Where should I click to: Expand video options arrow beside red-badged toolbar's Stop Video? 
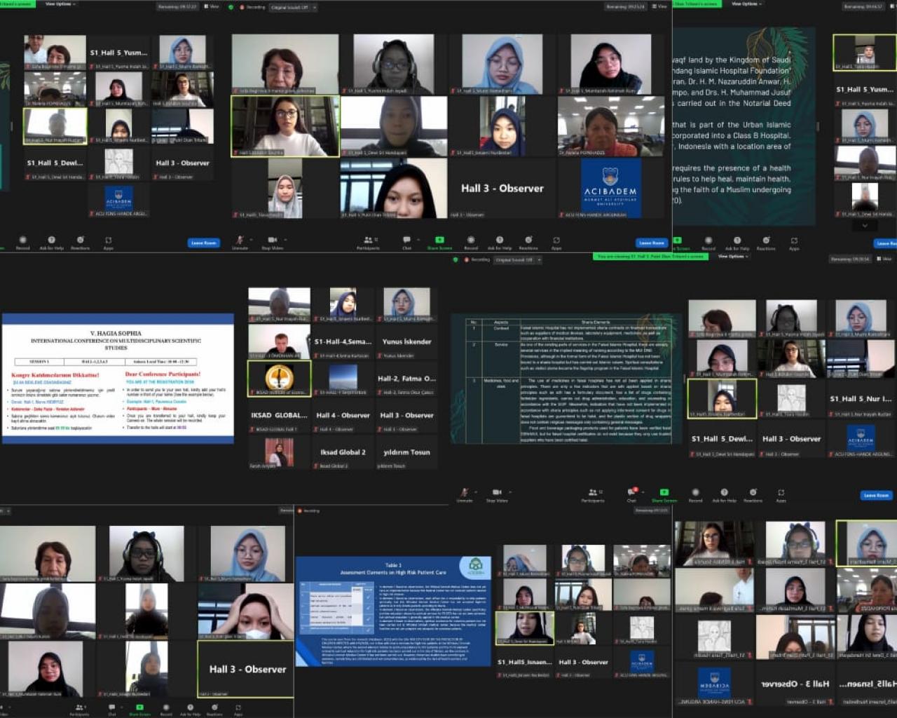click(x=509, y=492)
